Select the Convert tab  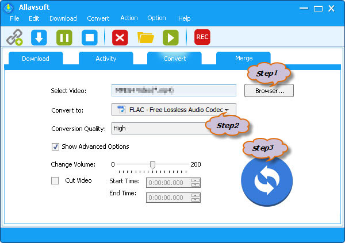pos(174,59)
